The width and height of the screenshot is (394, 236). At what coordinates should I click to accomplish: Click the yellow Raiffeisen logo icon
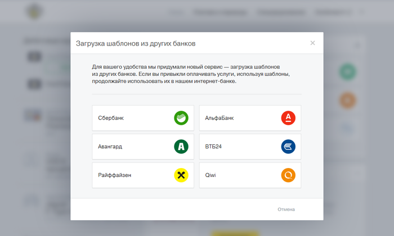coord(181,175)
